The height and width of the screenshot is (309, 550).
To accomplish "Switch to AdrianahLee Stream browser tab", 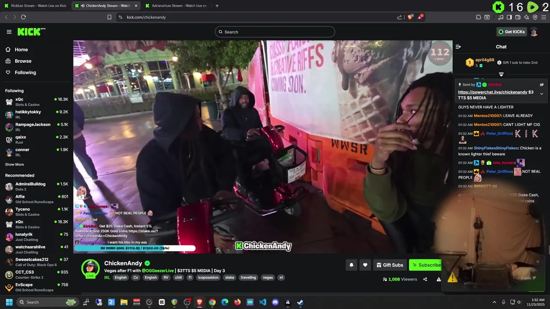I will [x=176, y=6].
